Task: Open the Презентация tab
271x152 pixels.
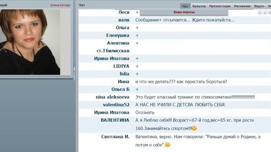Action: 220,6
